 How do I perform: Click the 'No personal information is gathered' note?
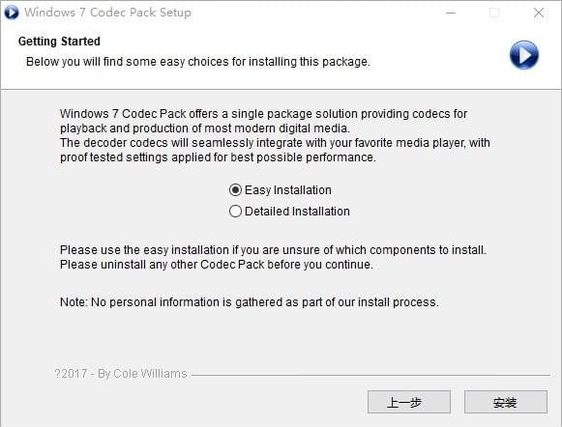[x=250, y=302]
